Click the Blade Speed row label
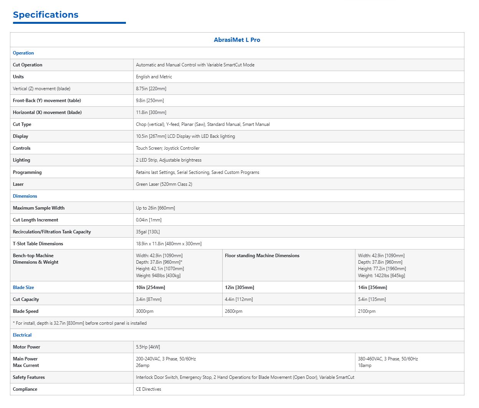The width and height of the screenshot is (479, 408). (26, 311)
